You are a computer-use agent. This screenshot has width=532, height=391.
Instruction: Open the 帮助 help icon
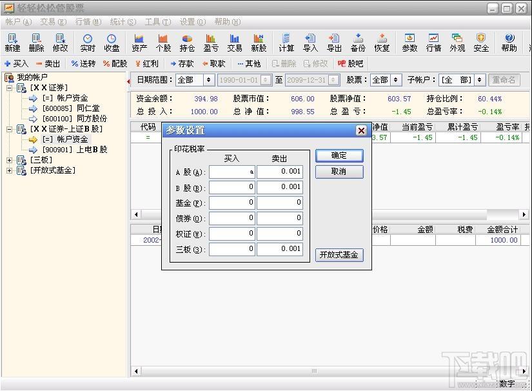point(509,43)
